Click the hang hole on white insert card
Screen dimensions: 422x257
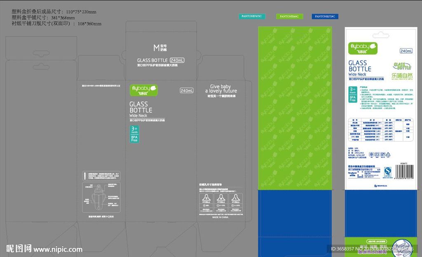point(380,35)
